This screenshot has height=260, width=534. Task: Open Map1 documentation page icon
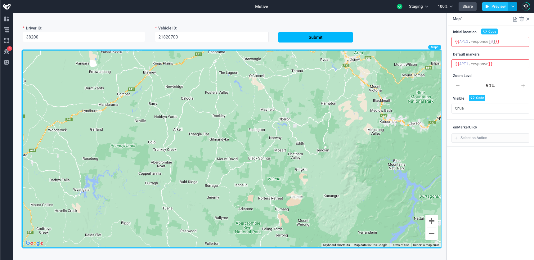[515, 19]
